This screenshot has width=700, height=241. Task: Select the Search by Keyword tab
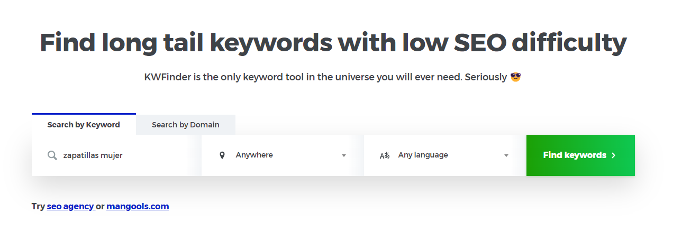click(x=84, y=124)
